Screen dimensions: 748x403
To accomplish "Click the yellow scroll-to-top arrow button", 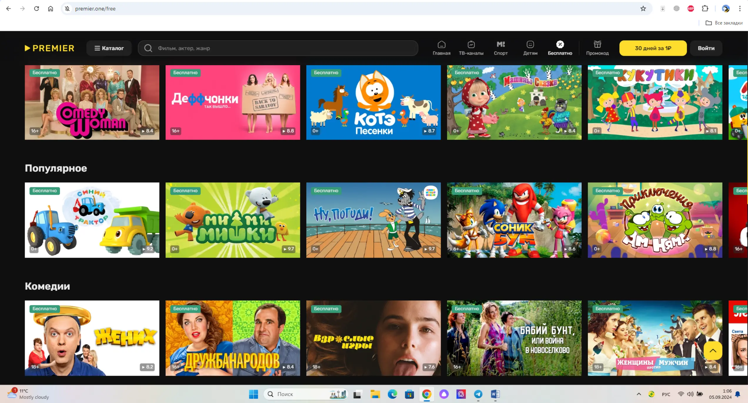I will (713, 350).
